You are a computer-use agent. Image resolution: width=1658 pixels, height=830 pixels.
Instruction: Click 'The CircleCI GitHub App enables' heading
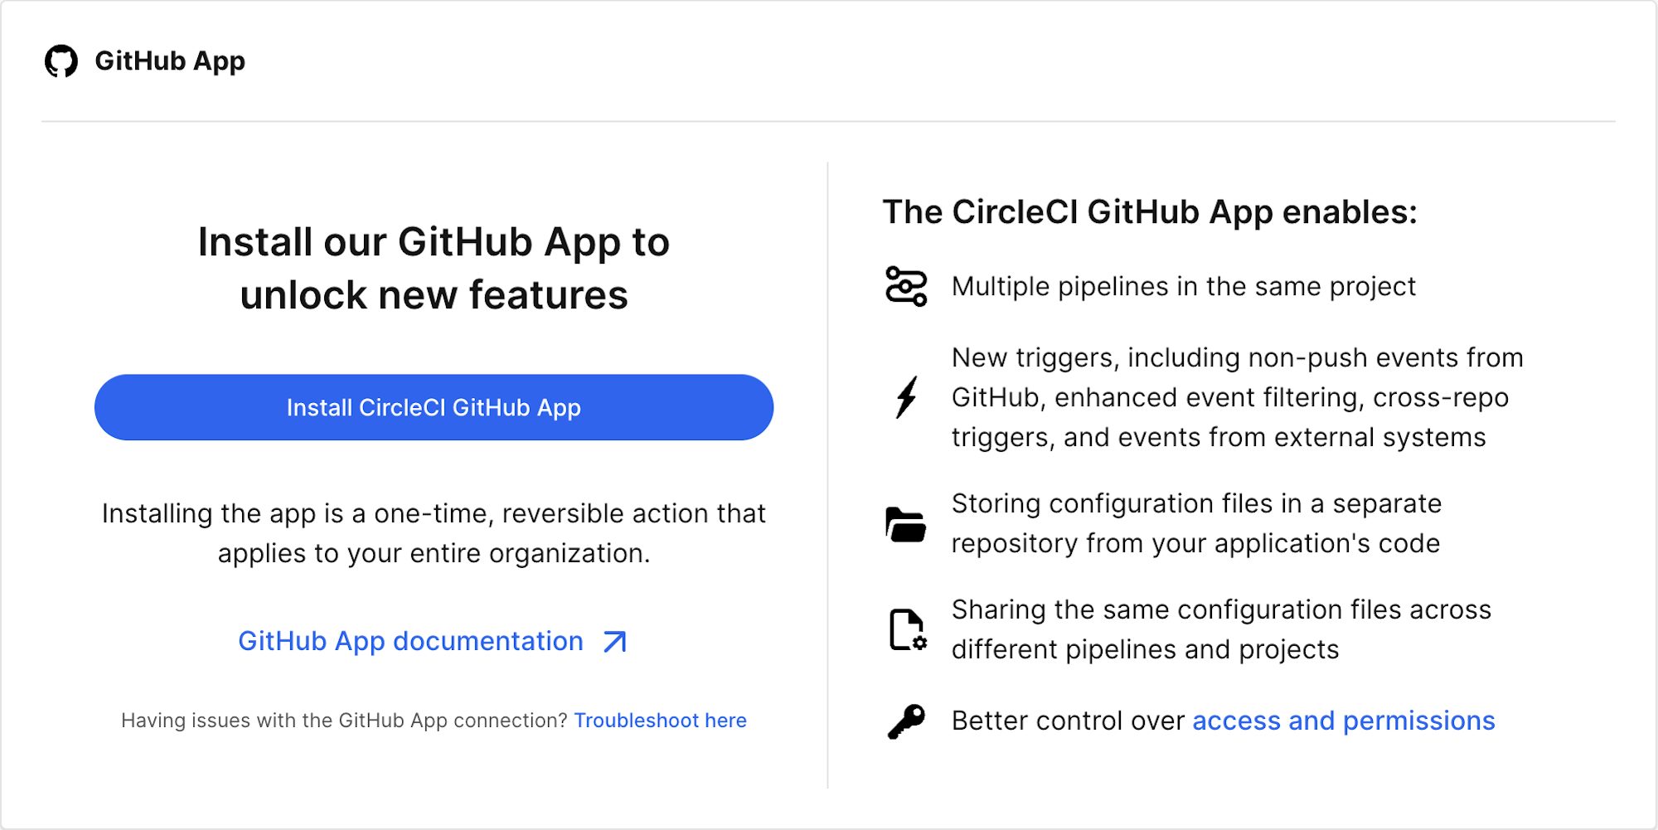(x=1150, y=212)
